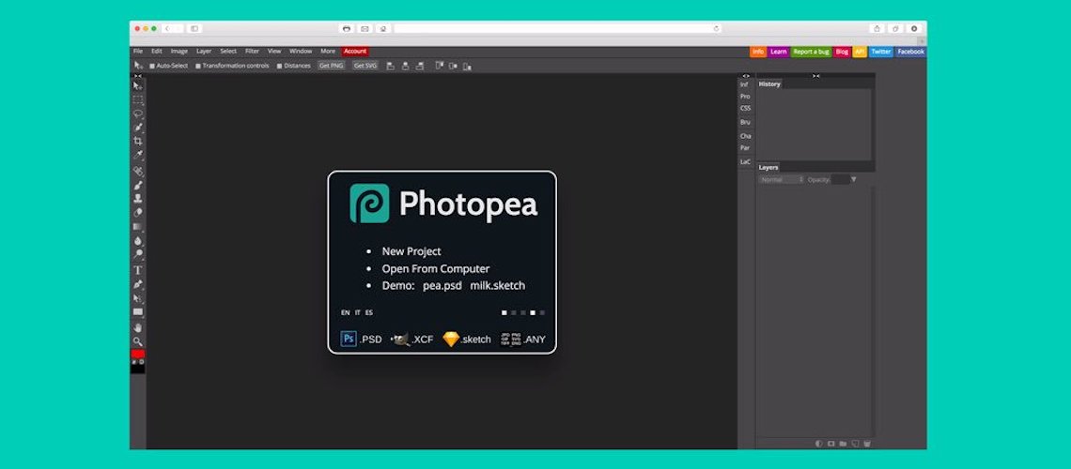Click the Get SVG button
Screen dimensions: 1071x469
tap(365, 66)
